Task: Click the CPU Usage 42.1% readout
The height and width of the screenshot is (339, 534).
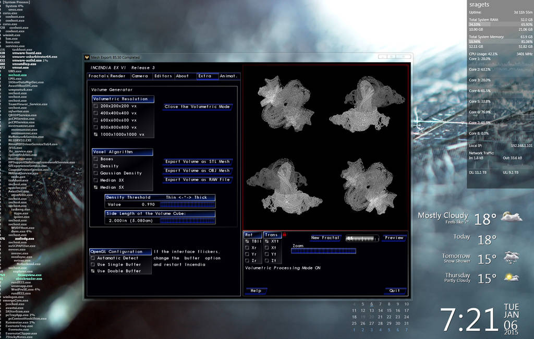Action: [483, 54]
